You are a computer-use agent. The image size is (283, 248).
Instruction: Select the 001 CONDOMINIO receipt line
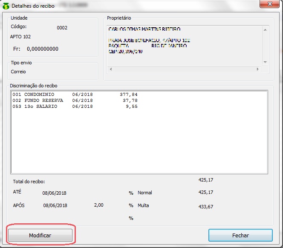pos(75,95)
